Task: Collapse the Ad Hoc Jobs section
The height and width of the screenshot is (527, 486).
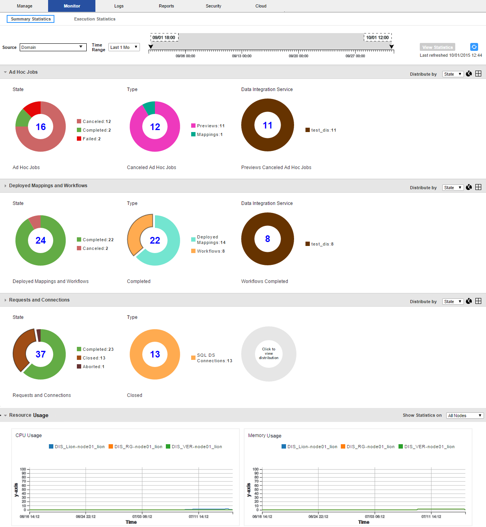Action: point(6,72)
